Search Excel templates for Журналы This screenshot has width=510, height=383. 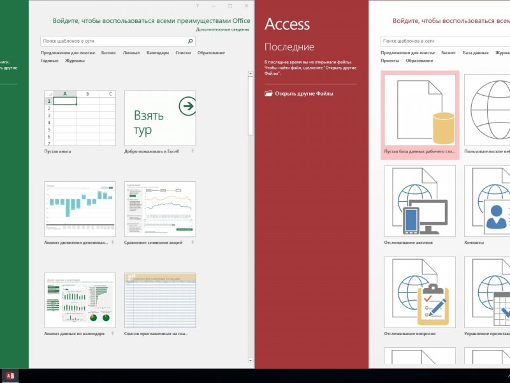(75, 61)
